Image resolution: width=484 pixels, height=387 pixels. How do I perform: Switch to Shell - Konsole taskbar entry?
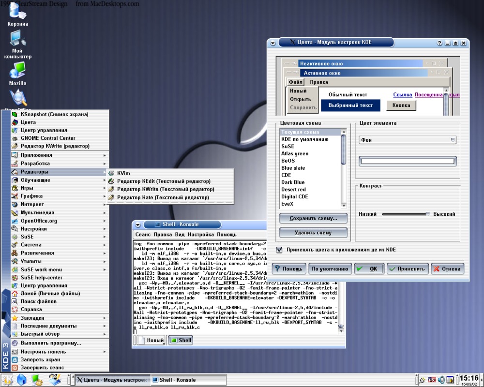tap(188, 380)
